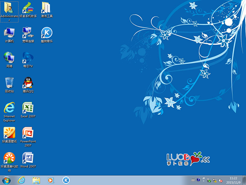Click the muted volume tray icon

(221, 180)
